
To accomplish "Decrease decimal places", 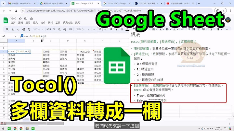I will (59, 29).
